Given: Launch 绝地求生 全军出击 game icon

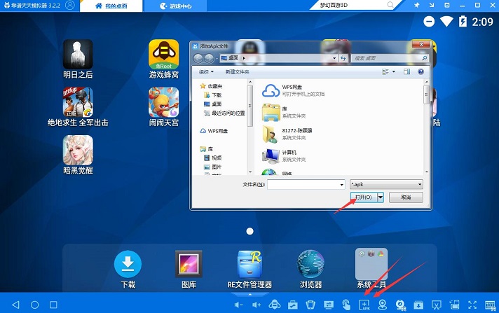Looking at the screenshot, I should tap(78, 102).
